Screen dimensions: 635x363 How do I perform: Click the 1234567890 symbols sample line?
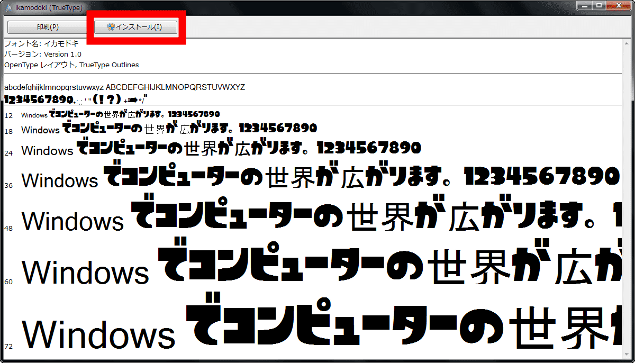[76, 99]
